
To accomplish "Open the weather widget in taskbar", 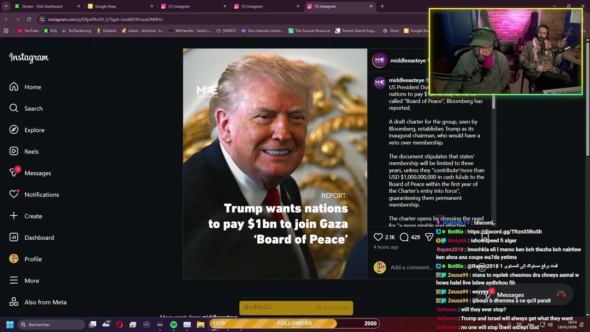I will pyautogui.click(x=106, y=324).
